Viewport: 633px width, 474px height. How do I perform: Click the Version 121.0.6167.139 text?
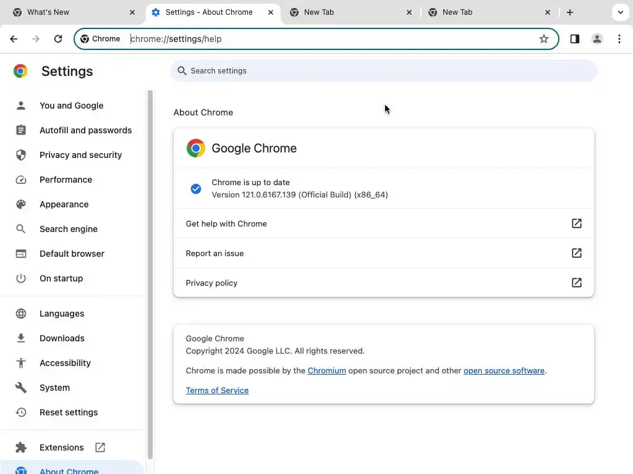coord(300,194)
